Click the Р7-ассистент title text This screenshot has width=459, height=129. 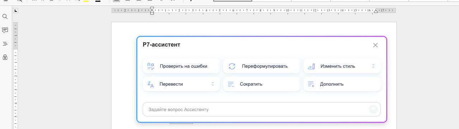(x=161, y=45)
